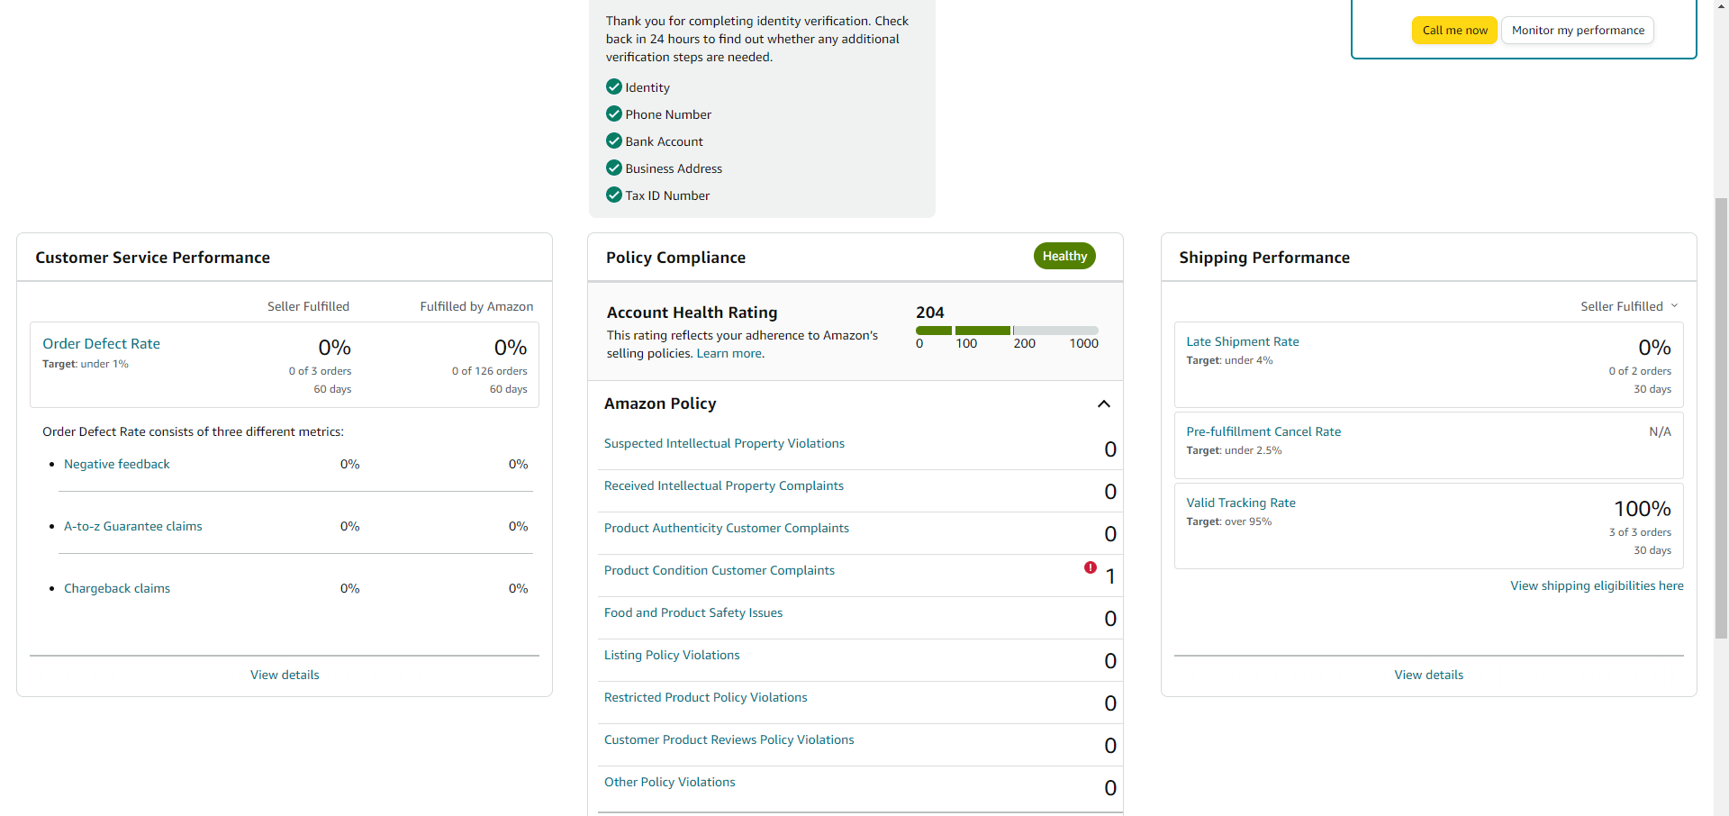The height and width of the screenshot is (816, 1729).
Task: Open Product Condition Customer Complaints
Action: 720,570
